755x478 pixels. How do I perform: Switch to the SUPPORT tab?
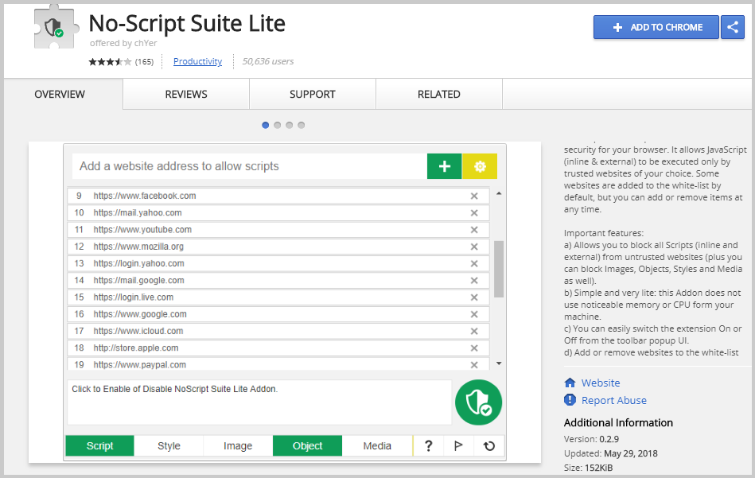coord(313,95)
